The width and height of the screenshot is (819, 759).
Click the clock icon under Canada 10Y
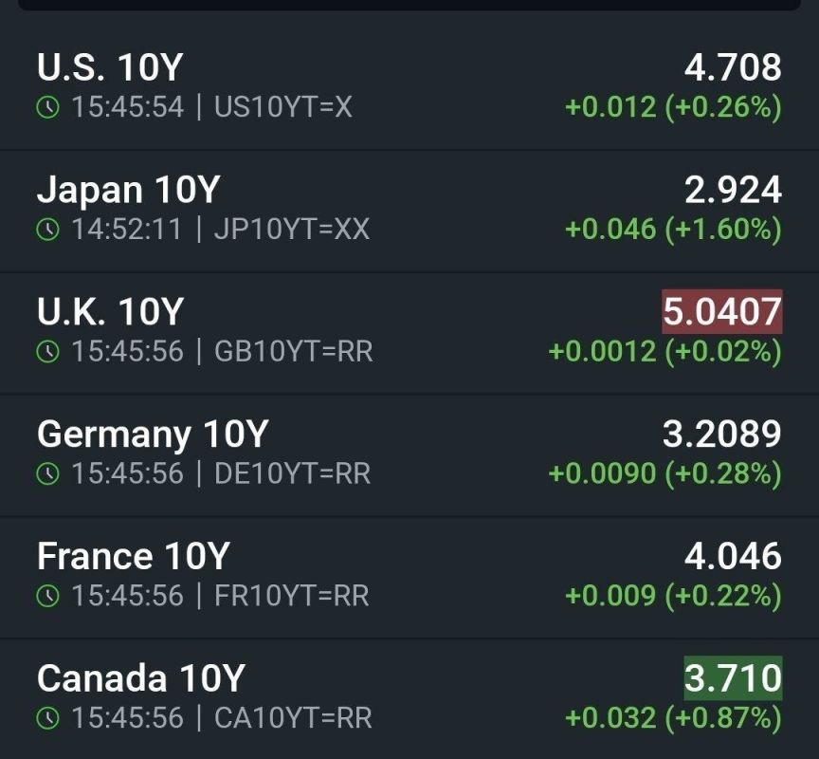point(48,717)
